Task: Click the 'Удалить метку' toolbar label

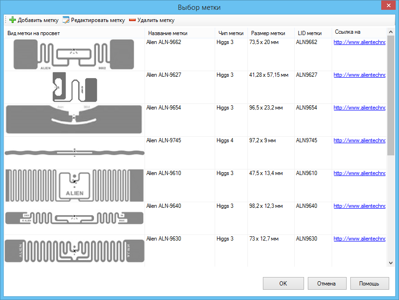Action: pos(156,20)
